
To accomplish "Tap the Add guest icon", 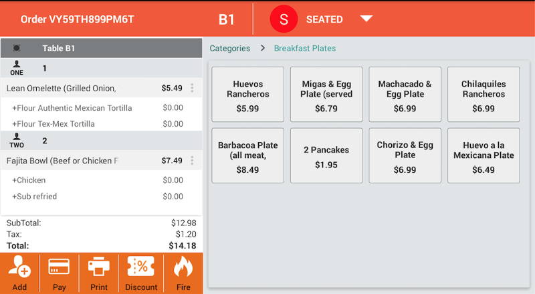I will coord(19,266).
